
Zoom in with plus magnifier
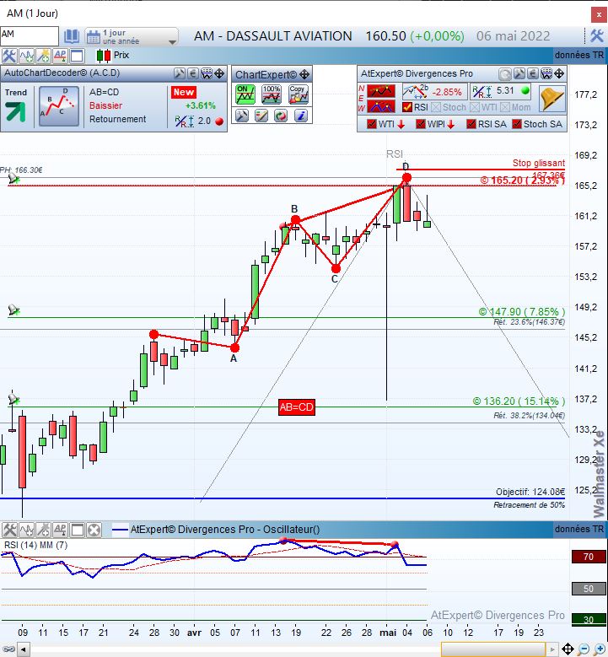pyautogui.click(x=600, y=649)
